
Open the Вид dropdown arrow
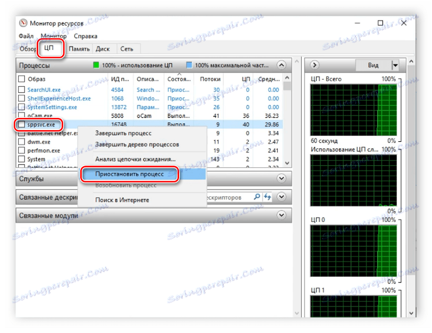pyautogui.click(x=395, y=65)
